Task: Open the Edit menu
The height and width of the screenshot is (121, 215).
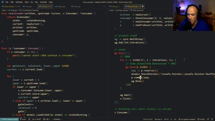Action: [x=12, y=2]
